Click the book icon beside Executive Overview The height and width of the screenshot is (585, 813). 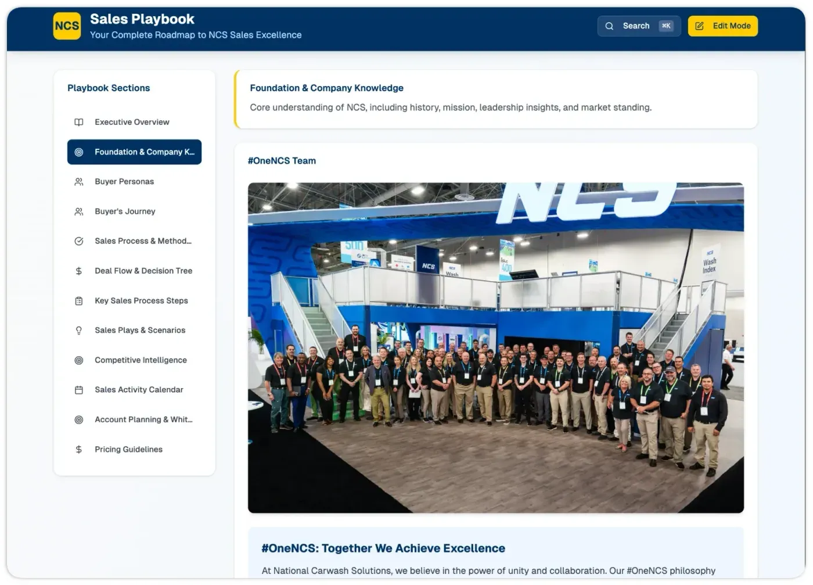79,122
